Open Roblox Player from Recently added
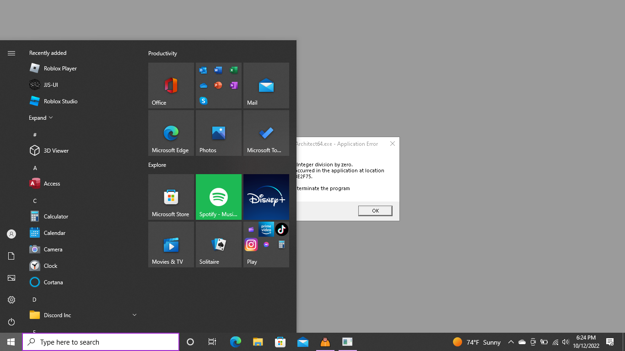Image resolution: width=625 pixels, height=351 pixels. coord(82,69)
